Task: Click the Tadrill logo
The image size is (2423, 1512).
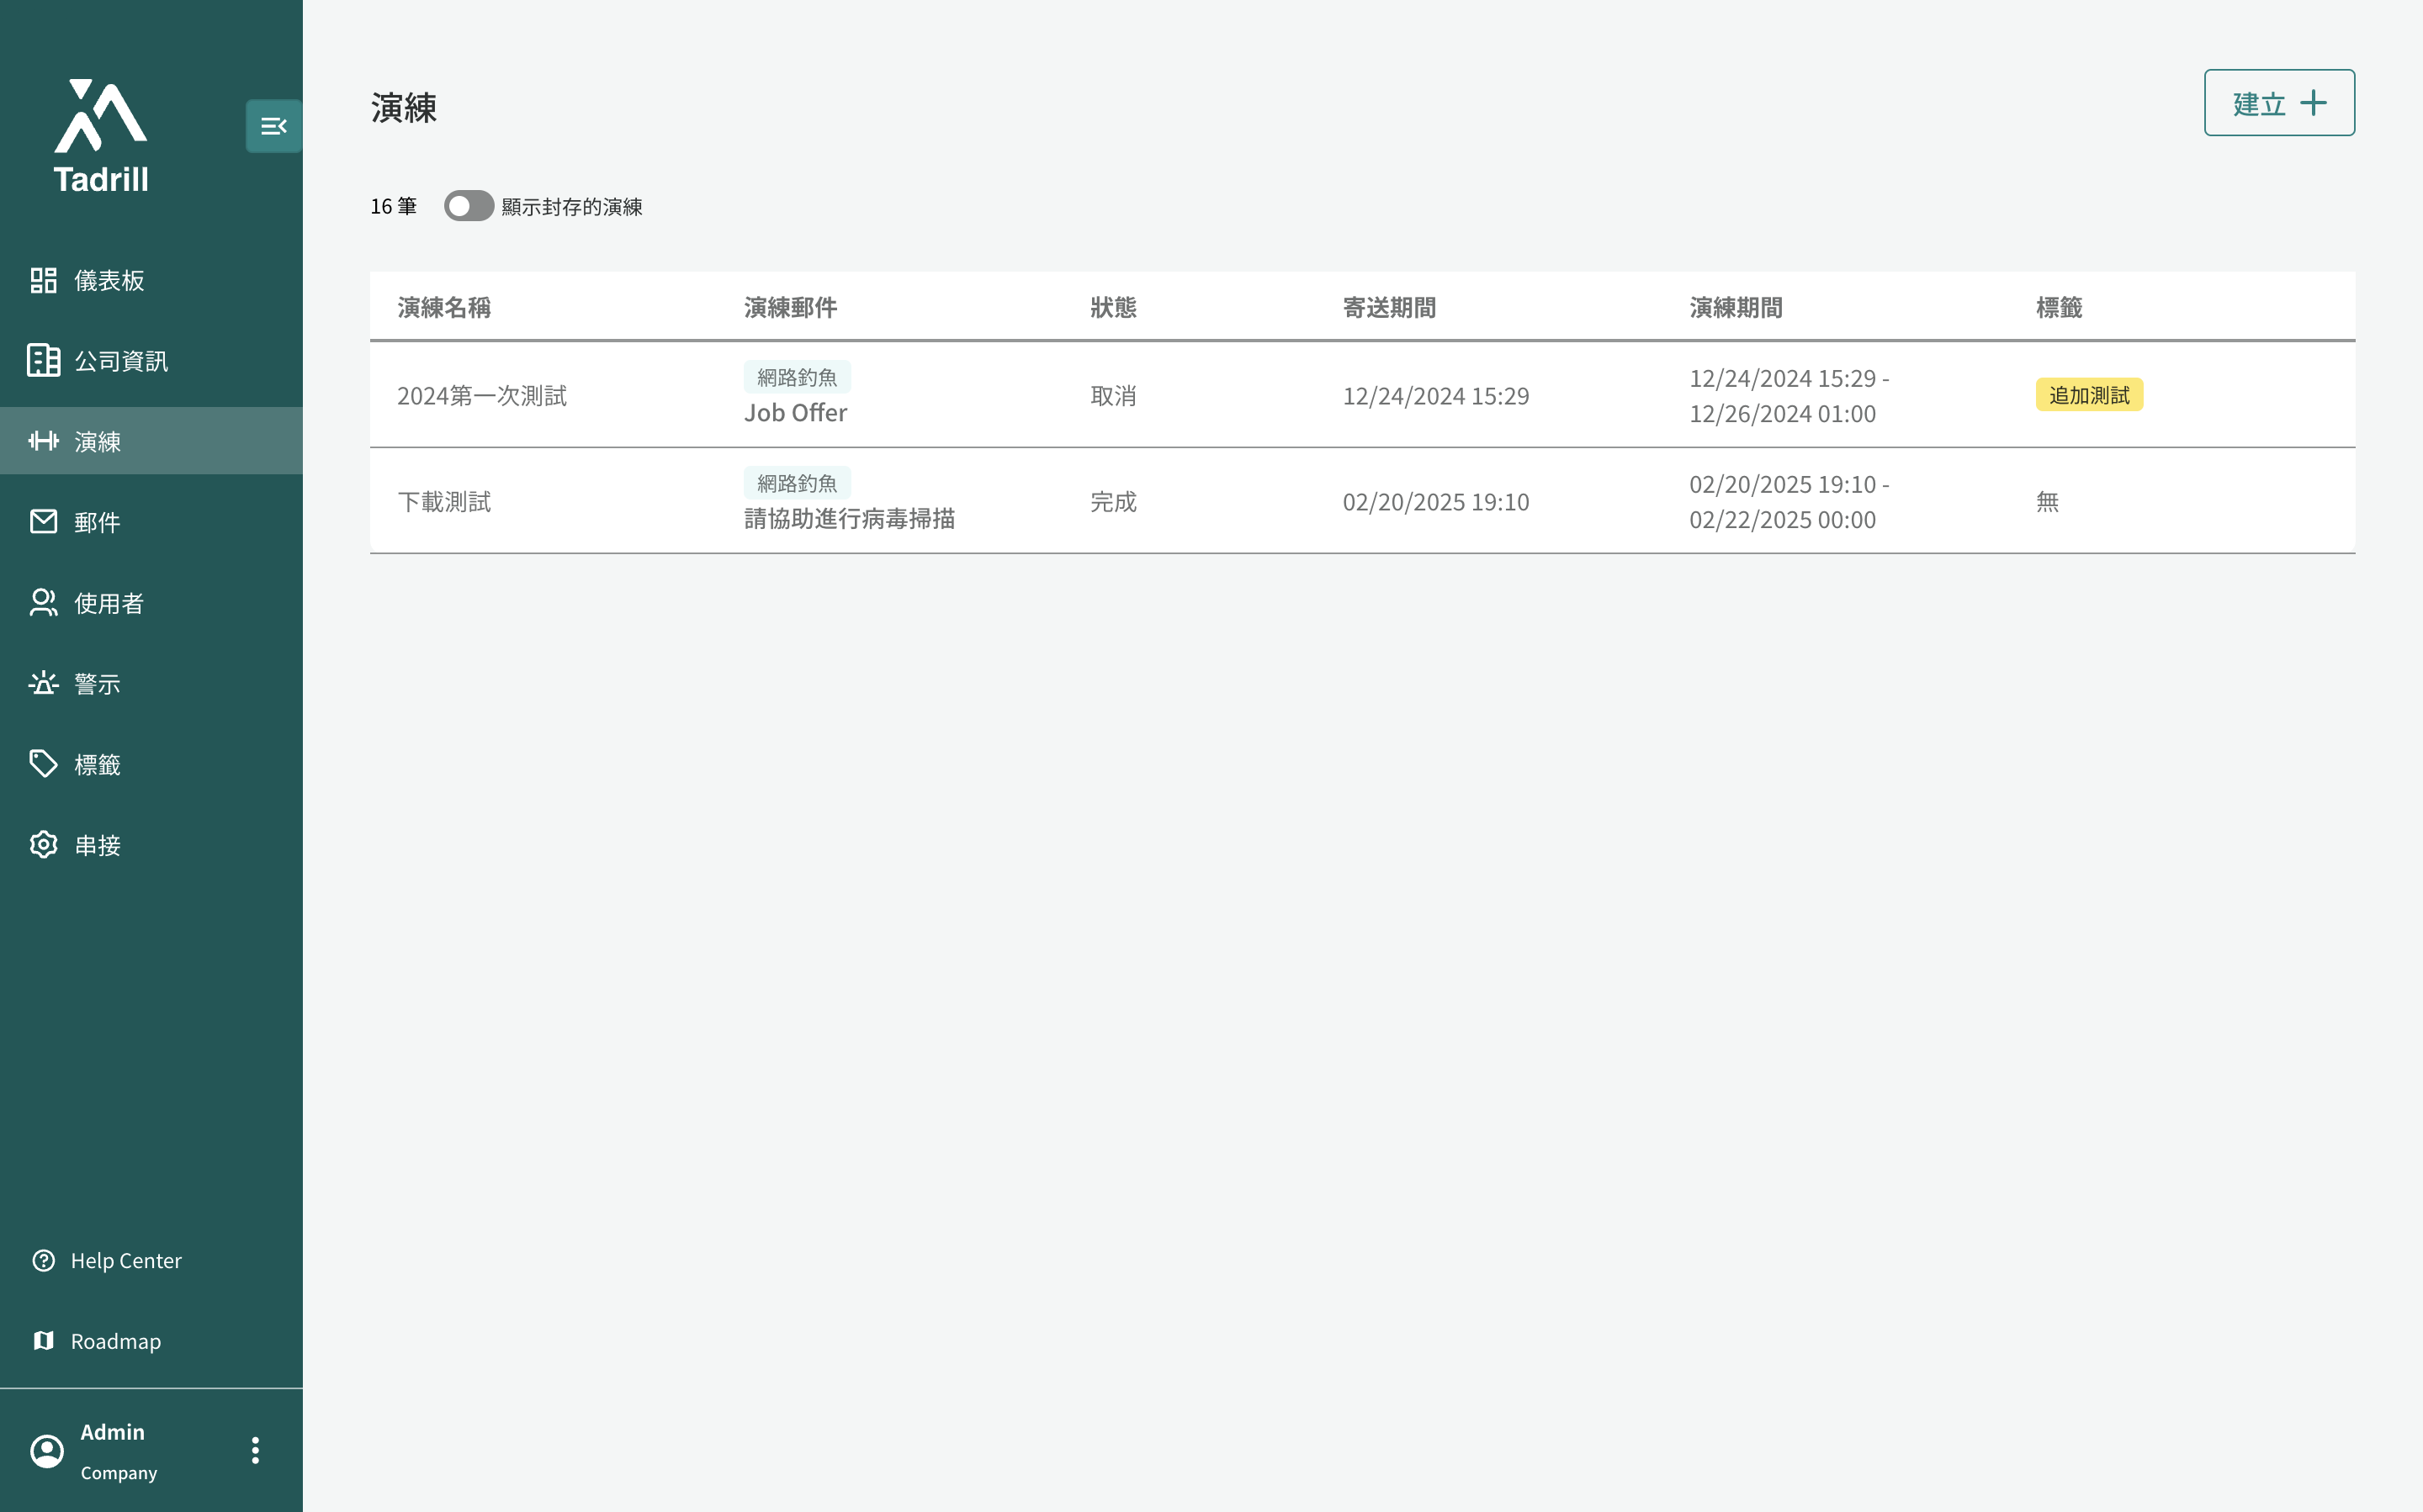Action: [x=101, y=135]
